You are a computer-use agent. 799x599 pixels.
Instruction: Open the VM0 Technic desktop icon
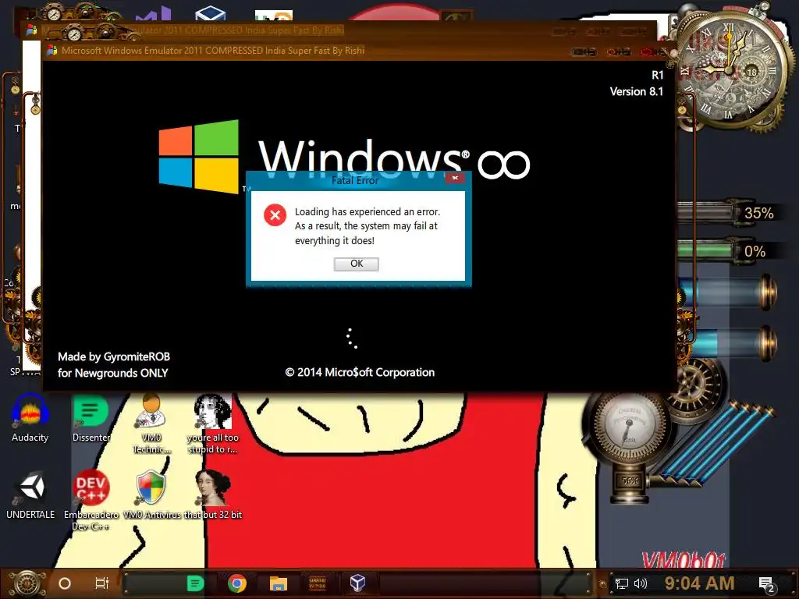(151, 423)
